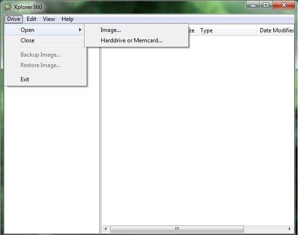
Task: Select Close in the Drive menu
Action: (x=45, y=40)
